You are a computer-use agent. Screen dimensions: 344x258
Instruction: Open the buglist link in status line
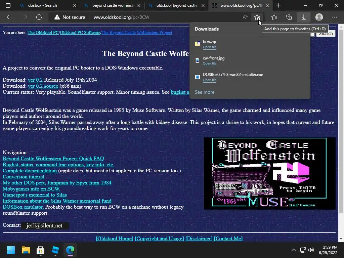180,92
